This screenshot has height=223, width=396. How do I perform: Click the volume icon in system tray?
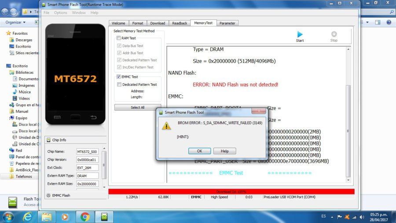tap(362, 217)
